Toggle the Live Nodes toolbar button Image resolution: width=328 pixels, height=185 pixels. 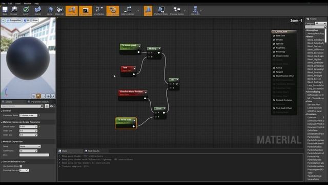click(99, 10)
